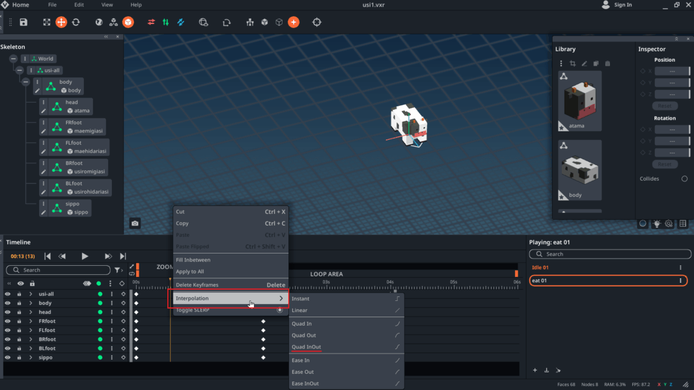The image size is (694, 390).
Task: Click the Save icon in the toolbar
Action: click(23, 22)
